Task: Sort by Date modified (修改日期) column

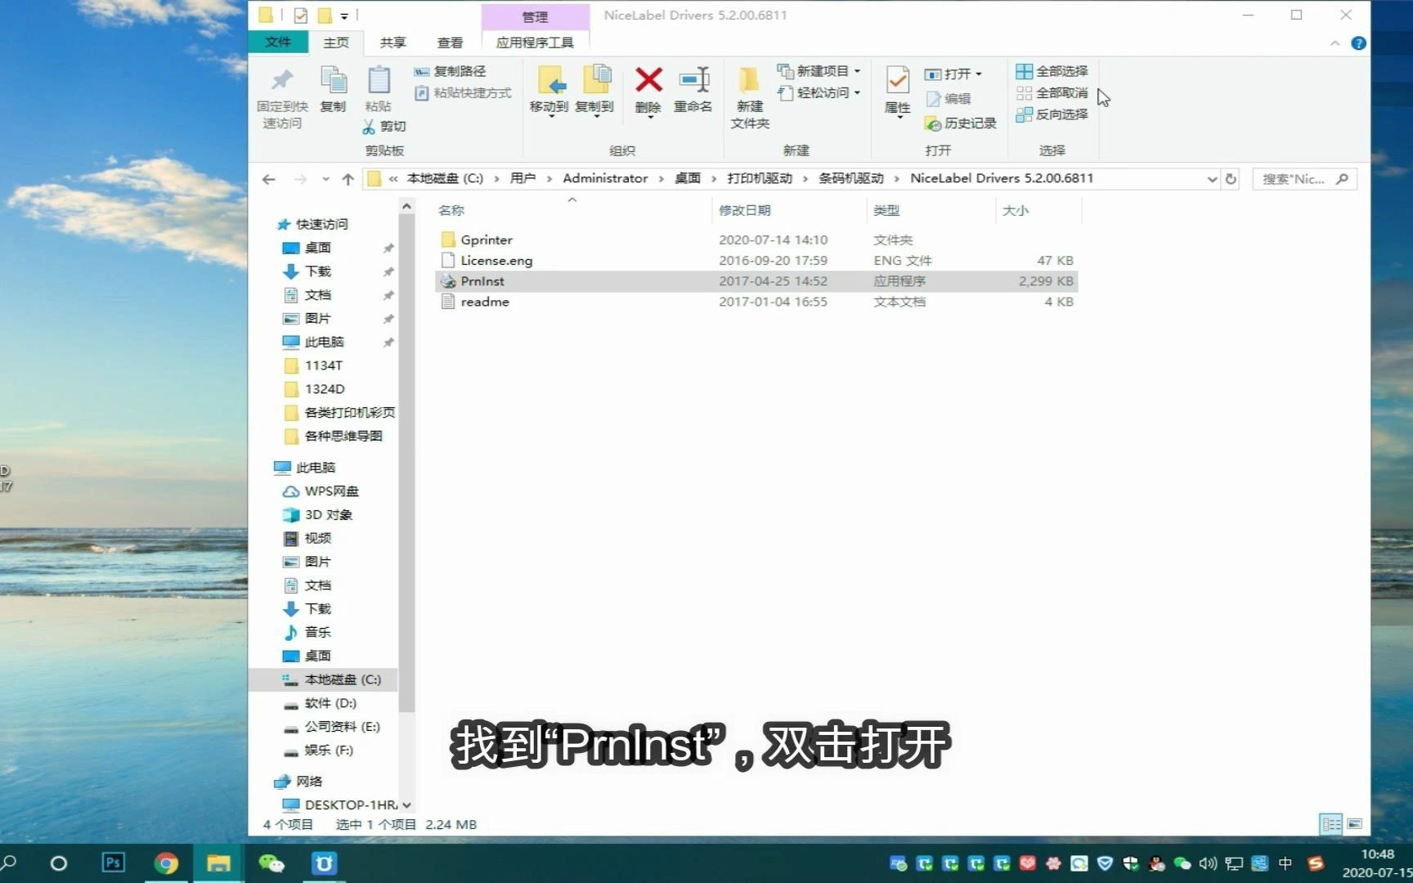Action: (x=745, y=210)
